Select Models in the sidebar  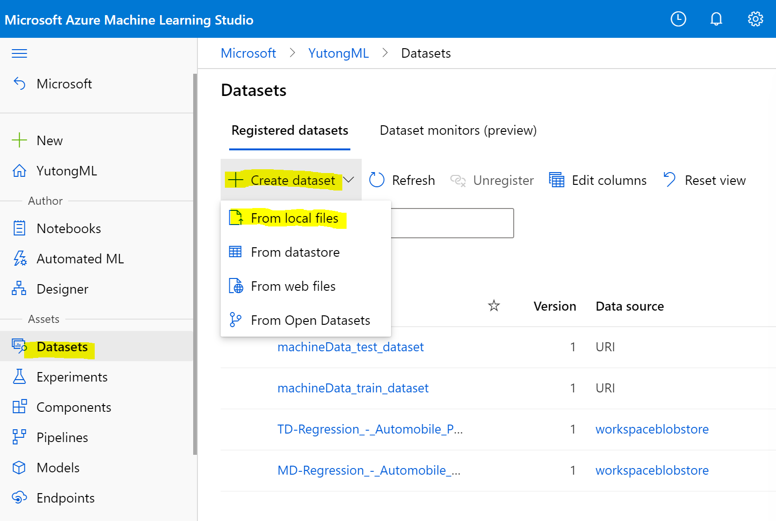(x=97, y=468)
